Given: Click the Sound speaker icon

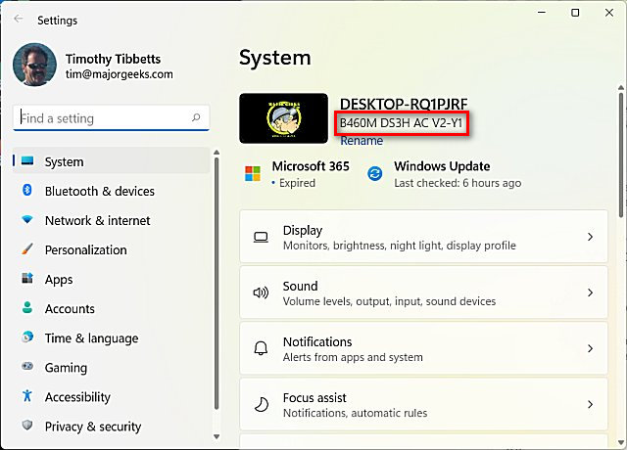Looking at the screenshot, I should point(261,292).
